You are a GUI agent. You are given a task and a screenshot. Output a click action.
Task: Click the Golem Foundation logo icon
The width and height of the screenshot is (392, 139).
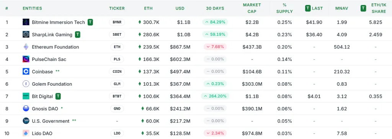(x=26, y=84)
